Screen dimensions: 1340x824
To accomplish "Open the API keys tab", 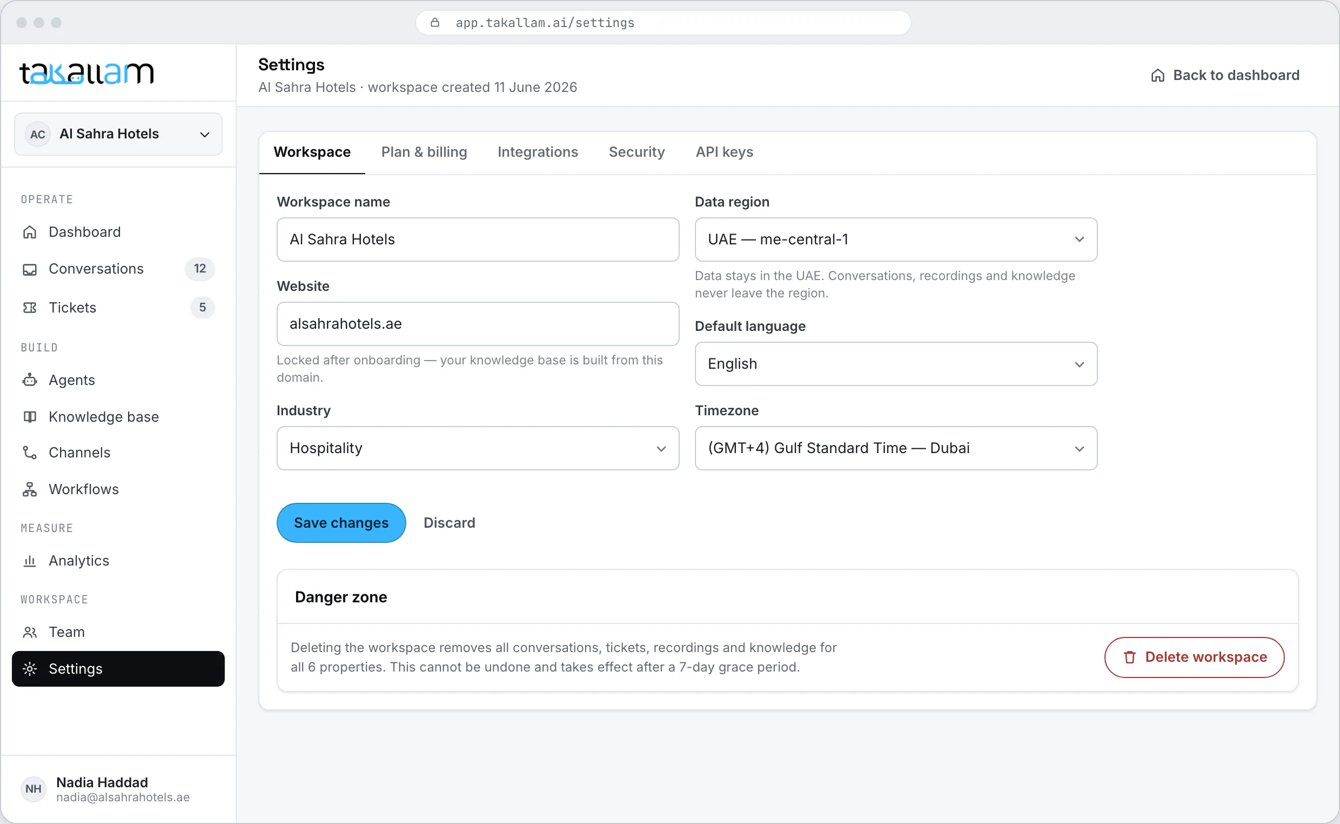I will (x=724, y=152).
